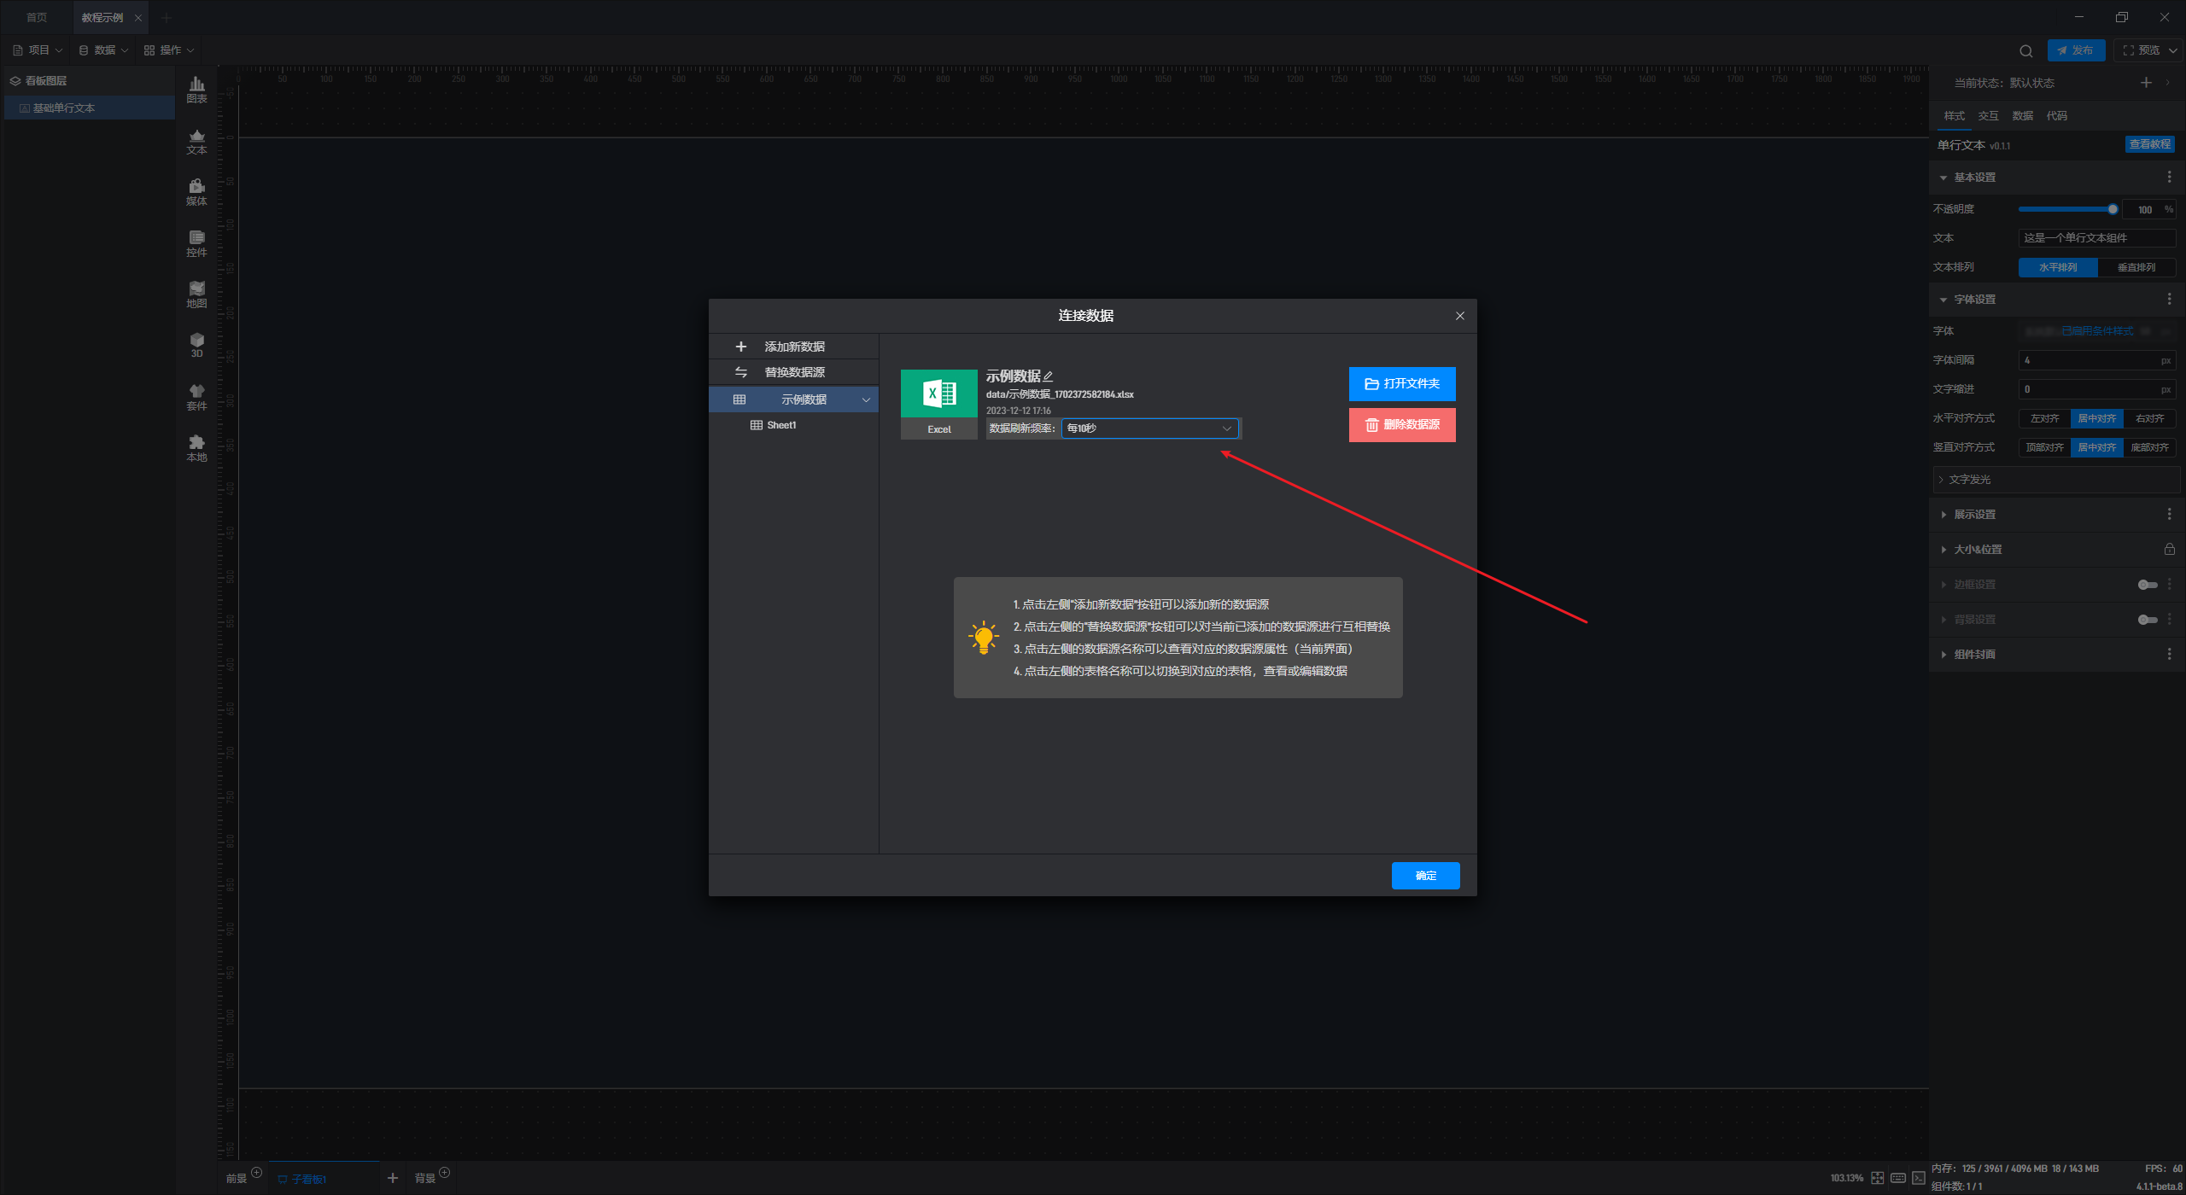Open the 项目 menu

pyautogui.click(x=38, y=50)
